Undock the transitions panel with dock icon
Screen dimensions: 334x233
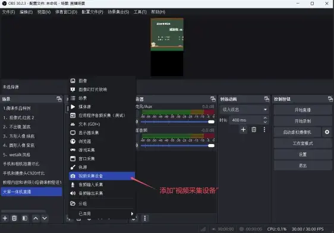pos(266,99)
